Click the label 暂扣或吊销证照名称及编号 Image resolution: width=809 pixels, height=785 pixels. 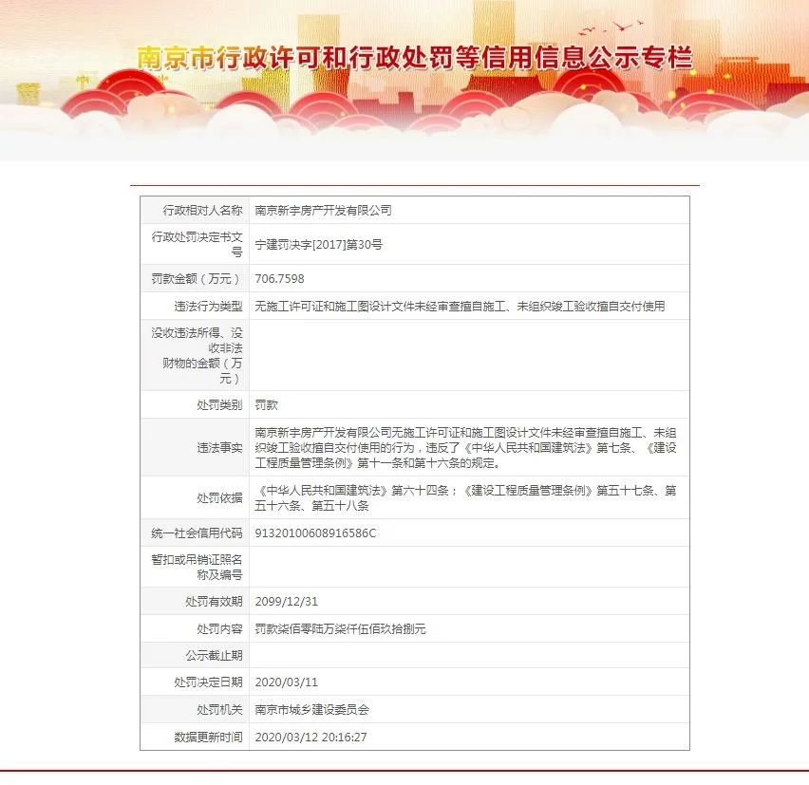pyautogui.click(x=197, y=567)
